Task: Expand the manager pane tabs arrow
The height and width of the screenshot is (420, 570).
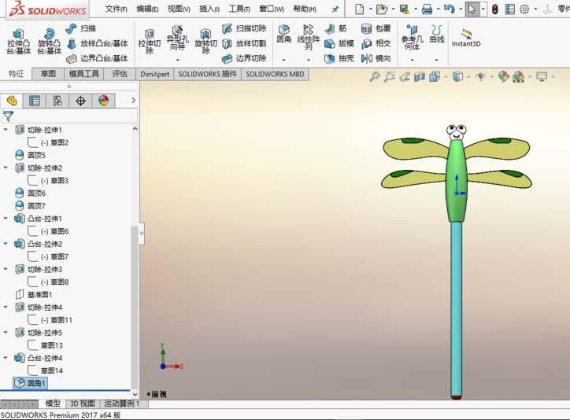Action: 133,100
